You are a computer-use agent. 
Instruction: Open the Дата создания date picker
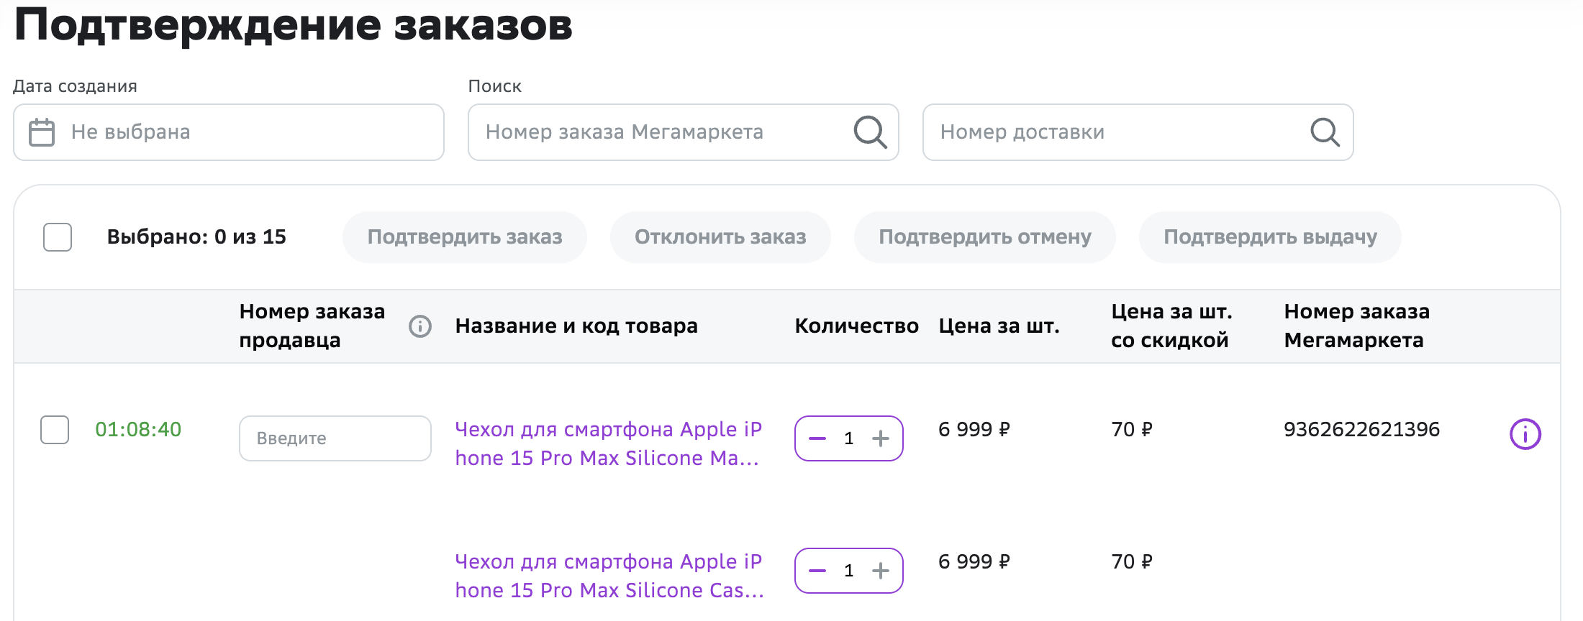[x=229, y=132]
